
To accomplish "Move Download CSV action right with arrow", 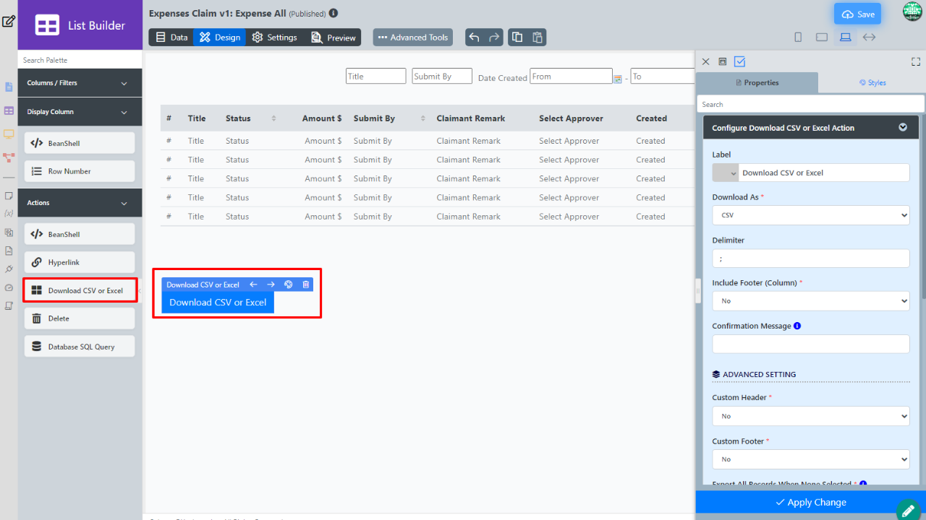I will [271, 285].
